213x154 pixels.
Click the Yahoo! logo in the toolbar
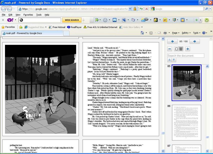pos(10,20)
